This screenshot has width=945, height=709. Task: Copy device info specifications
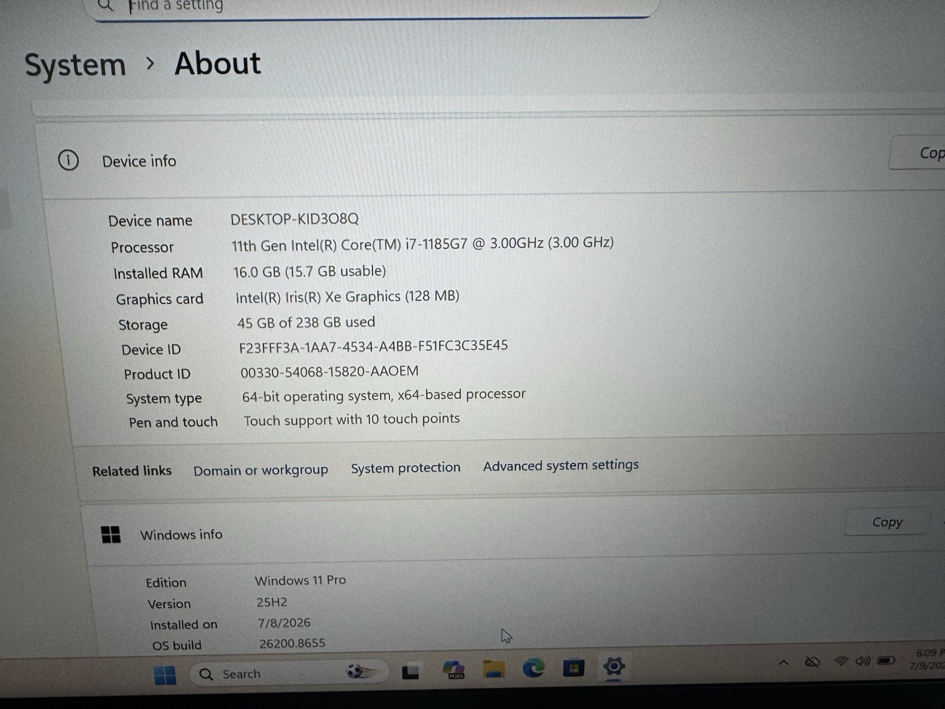(918, 153)
